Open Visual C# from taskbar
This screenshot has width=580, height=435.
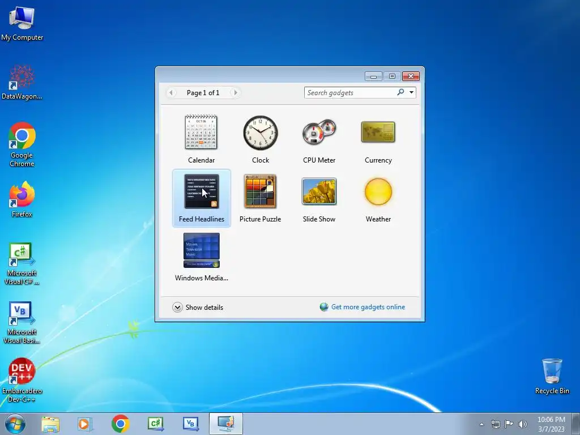pos(155,424)
